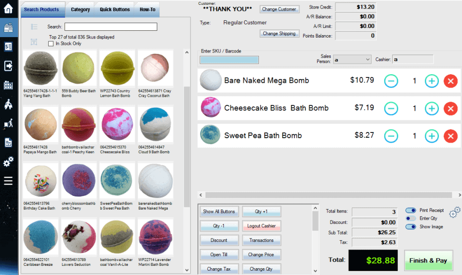The image size is (462, 275).
Task: Toggle the Print Receipt switch
Action: [411, 210]
